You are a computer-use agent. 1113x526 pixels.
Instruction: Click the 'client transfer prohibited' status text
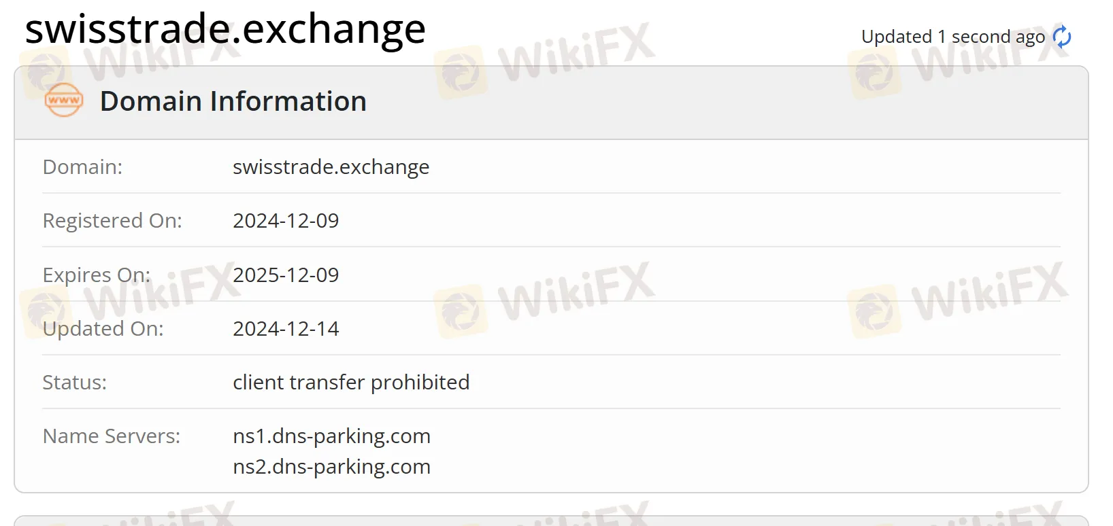351,383
